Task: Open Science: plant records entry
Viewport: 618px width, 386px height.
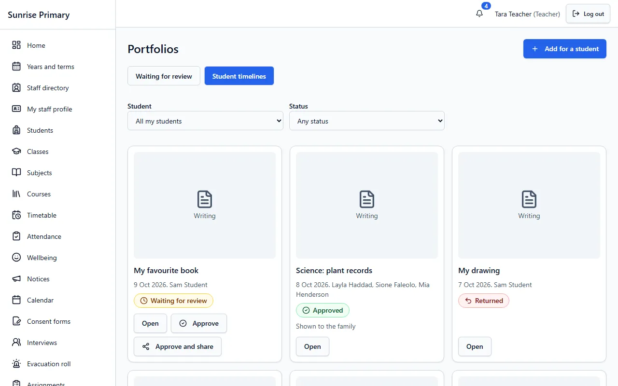Action: tap(312, 346)
